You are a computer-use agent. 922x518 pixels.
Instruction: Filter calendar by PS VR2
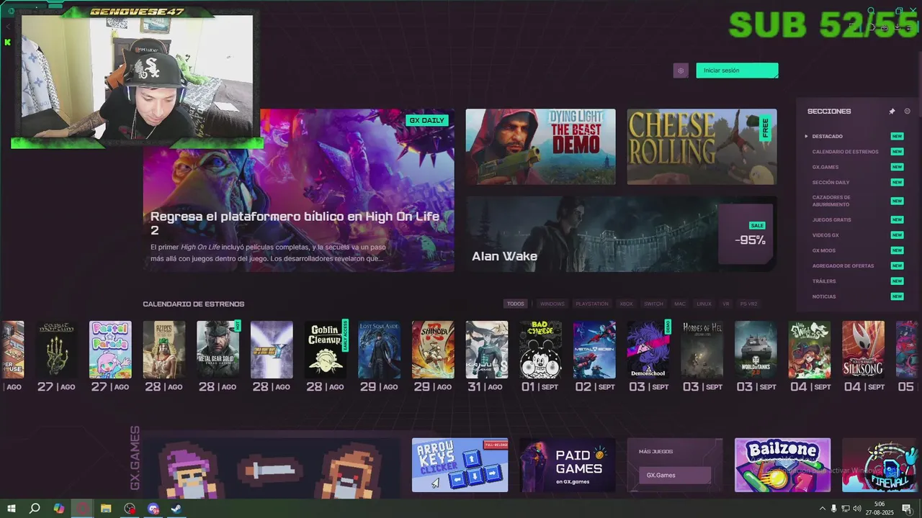pyautogui.click(x=748, y=304)
